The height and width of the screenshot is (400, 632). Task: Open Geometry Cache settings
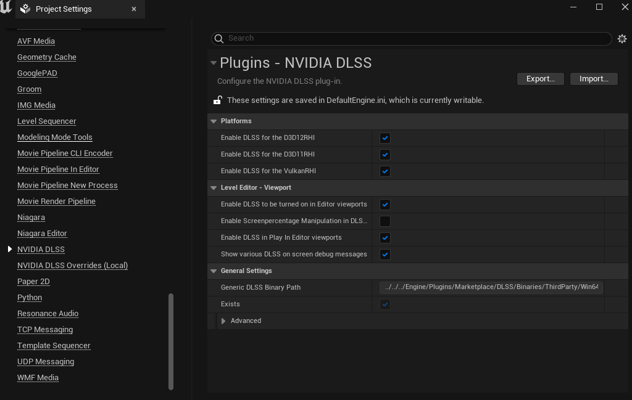47,57
